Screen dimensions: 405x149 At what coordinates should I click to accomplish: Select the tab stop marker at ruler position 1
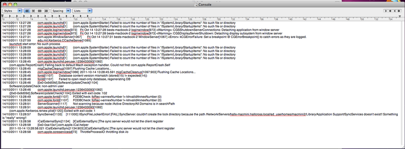click(10, 16)
